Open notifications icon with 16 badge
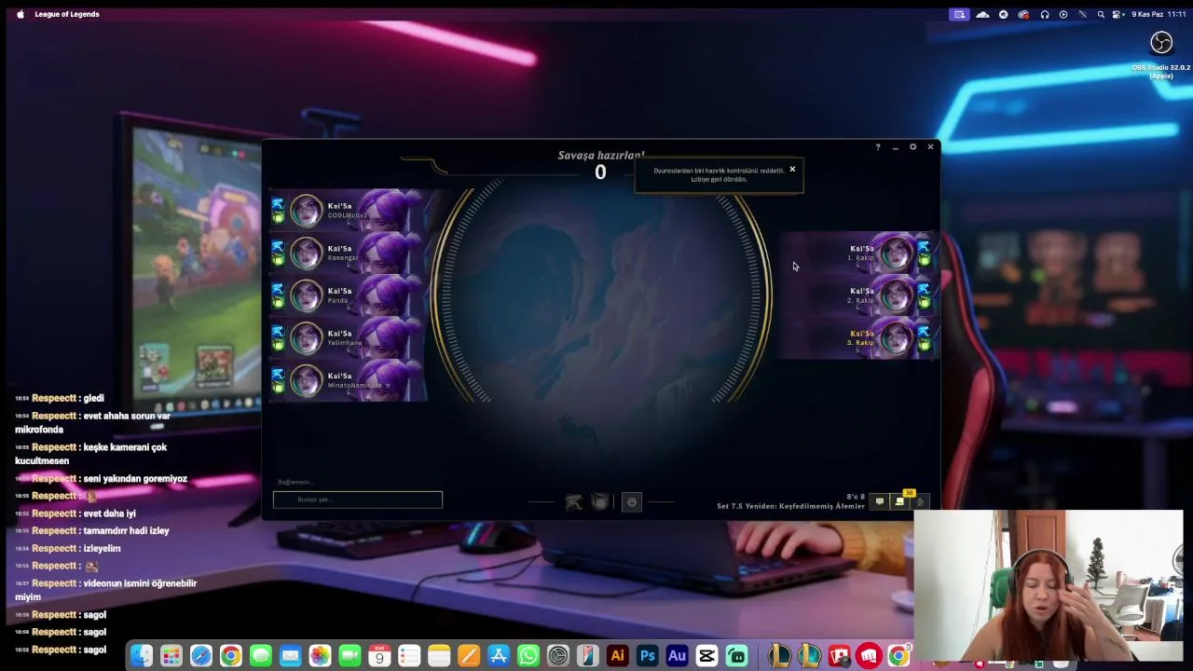The height and width of the screenshot is (671, 1193). coord(900,500)
